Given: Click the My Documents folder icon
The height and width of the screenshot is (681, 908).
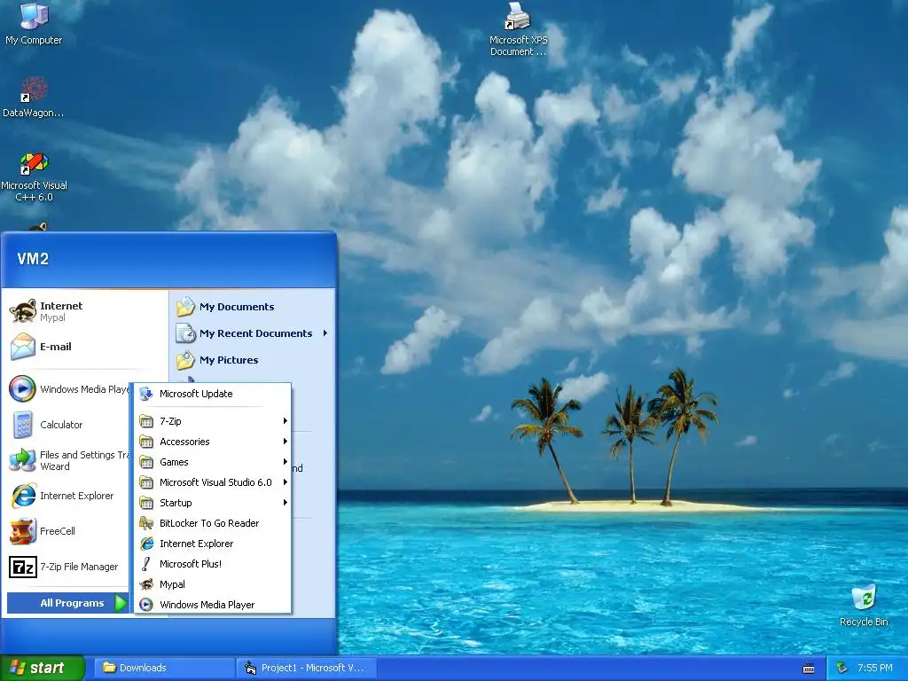Looking at the screenshot, I should (186, 306).
